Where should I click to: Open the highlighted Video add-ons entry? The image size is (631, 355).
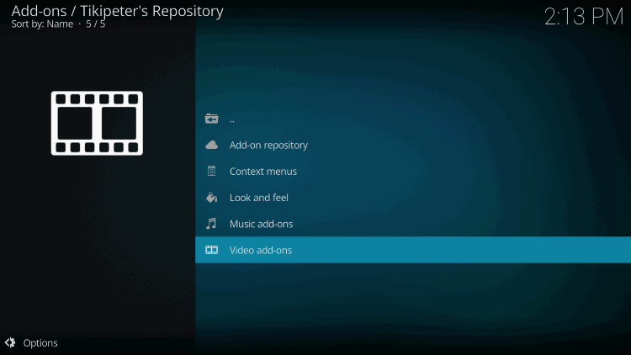[x=413, y=250]
